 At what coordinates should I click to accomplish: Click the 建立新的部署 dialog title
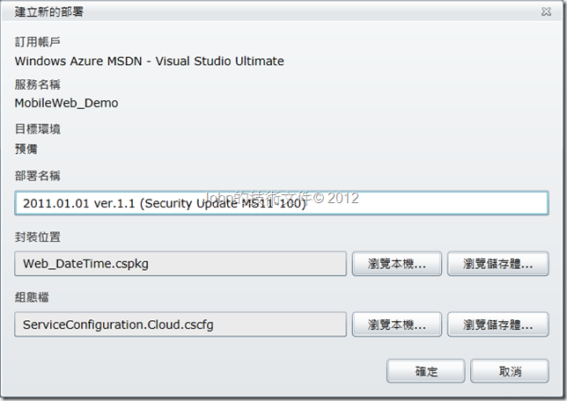click(x=49, y=12)
